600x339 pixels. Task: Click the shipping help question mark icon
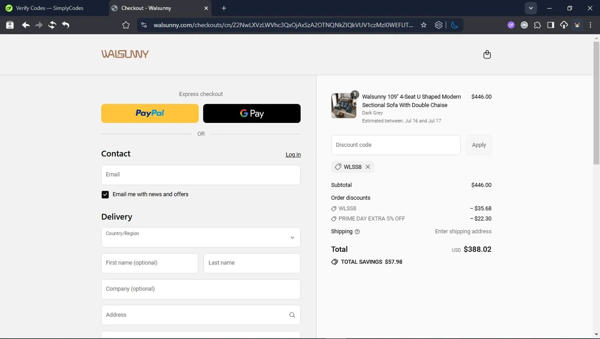point(357,232)
